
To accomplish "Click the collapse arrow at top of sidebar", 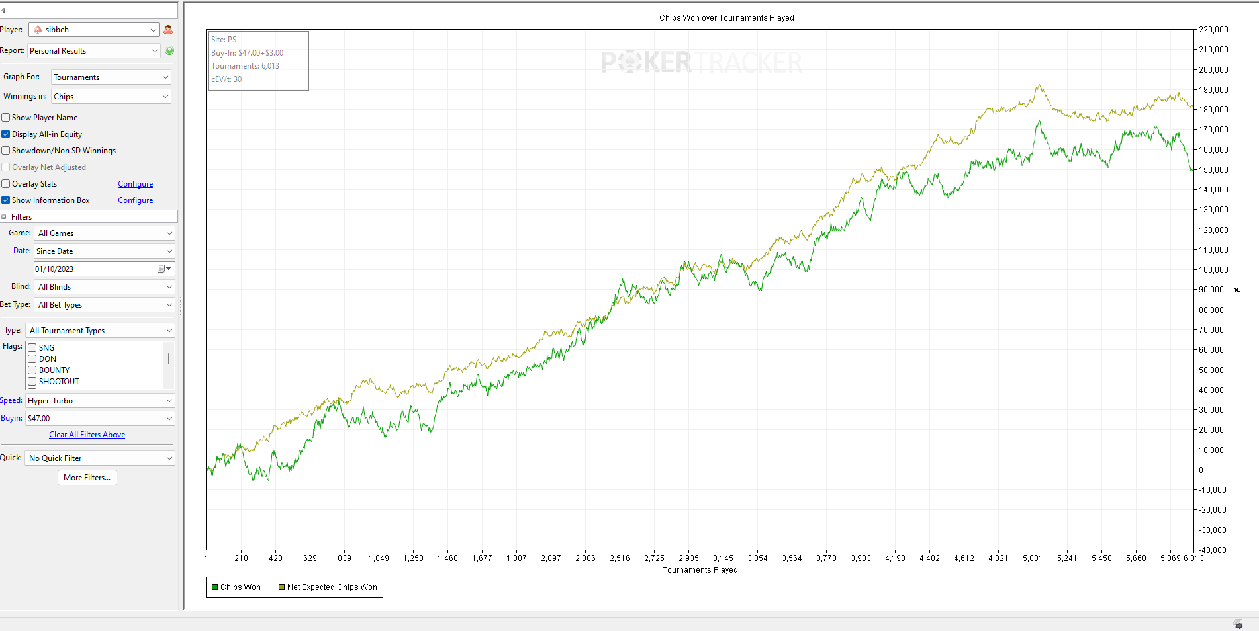I will click(3, 10).
